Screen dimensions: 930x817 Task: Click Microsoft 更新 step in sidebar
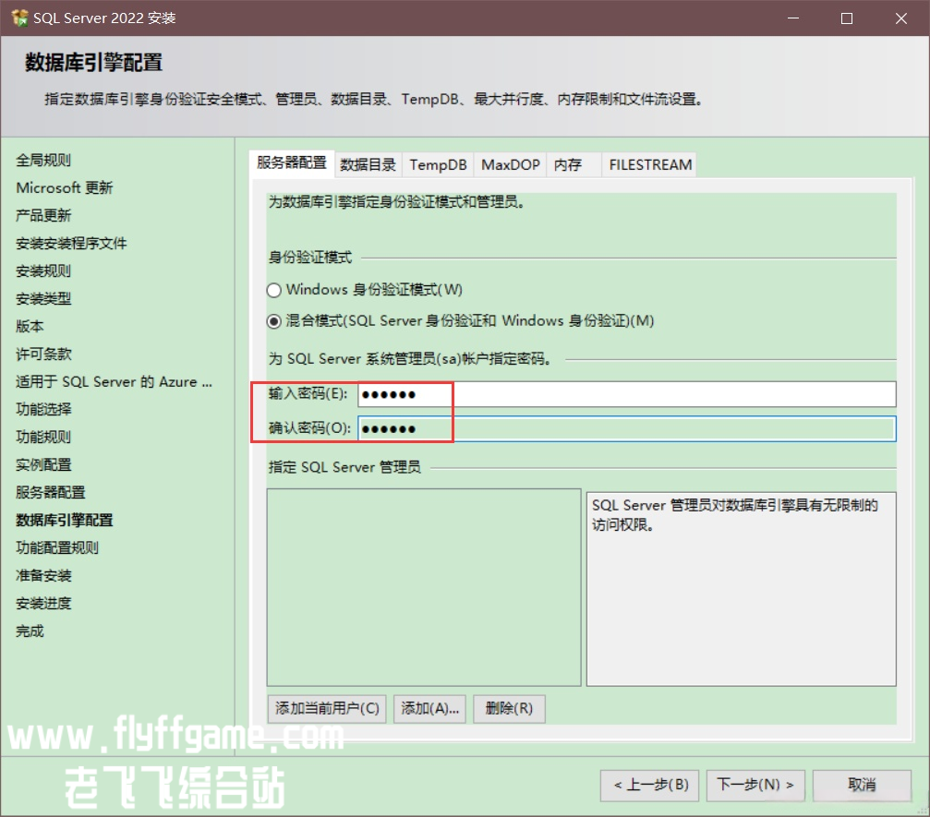64,188
